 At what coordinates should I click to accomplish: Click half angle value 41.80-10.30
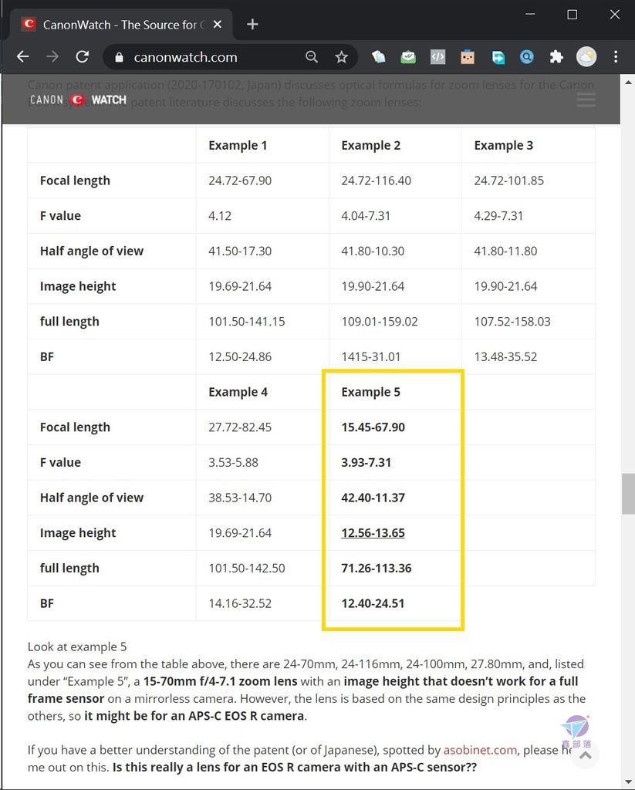(373, 251)
